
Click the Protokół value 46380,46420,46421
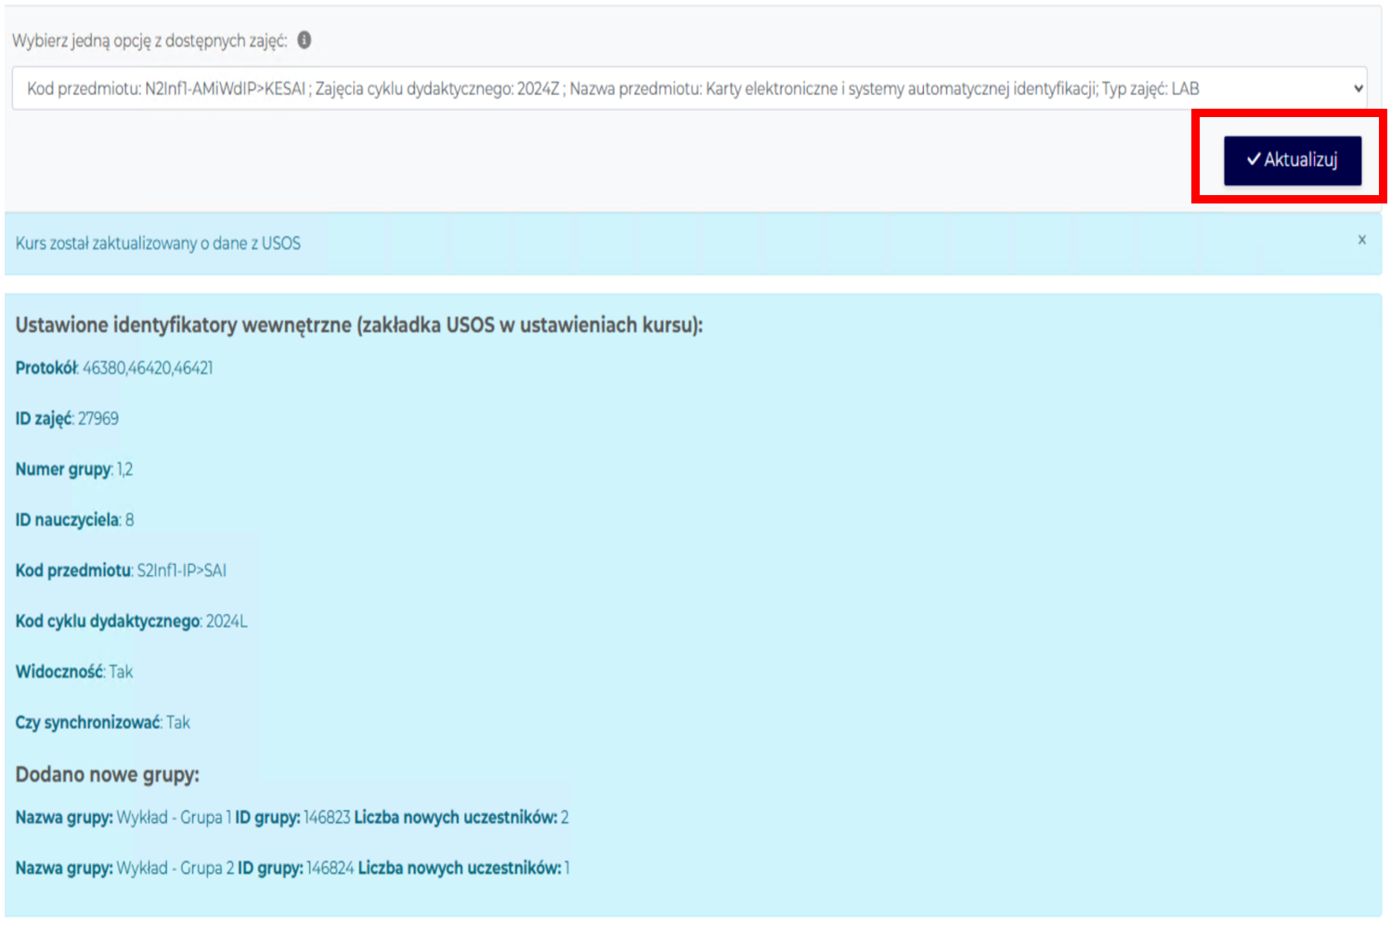[x=147, y=368]
